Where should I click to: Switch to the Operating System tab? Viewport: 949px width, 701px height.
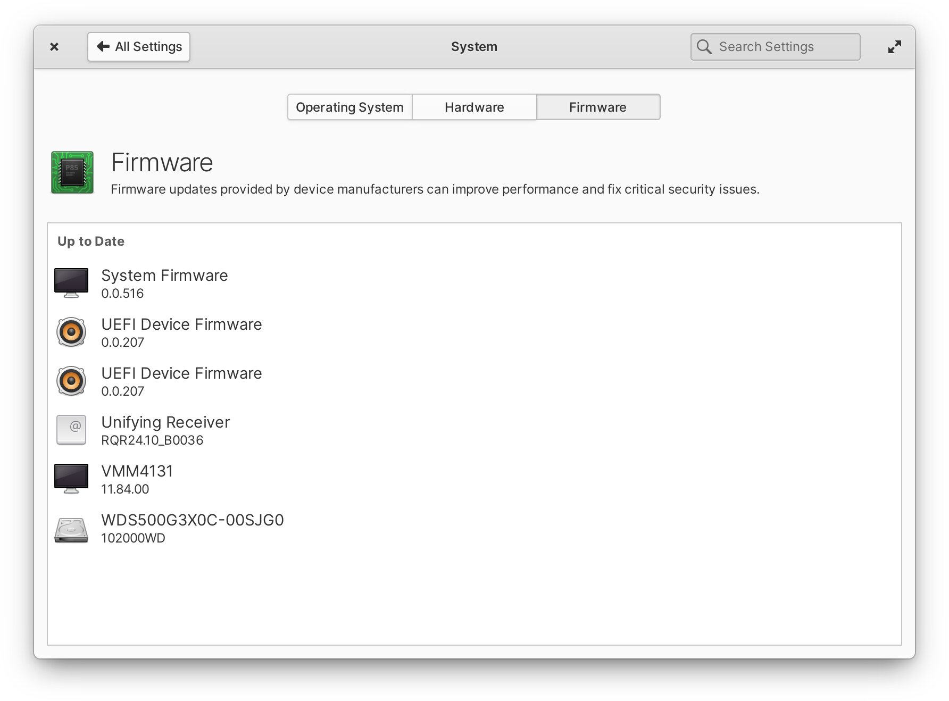pyautogui.click(x=349, y=107)
